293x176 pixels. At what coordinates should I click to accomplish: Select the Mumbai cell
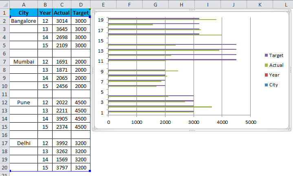[24, 62]
